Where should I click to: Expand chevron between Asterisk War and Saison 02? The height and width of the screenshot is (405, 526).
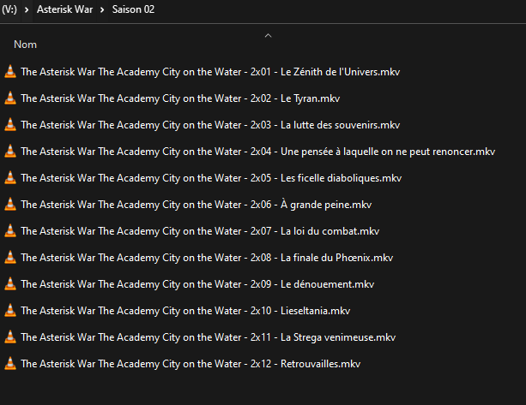point(102,9)
